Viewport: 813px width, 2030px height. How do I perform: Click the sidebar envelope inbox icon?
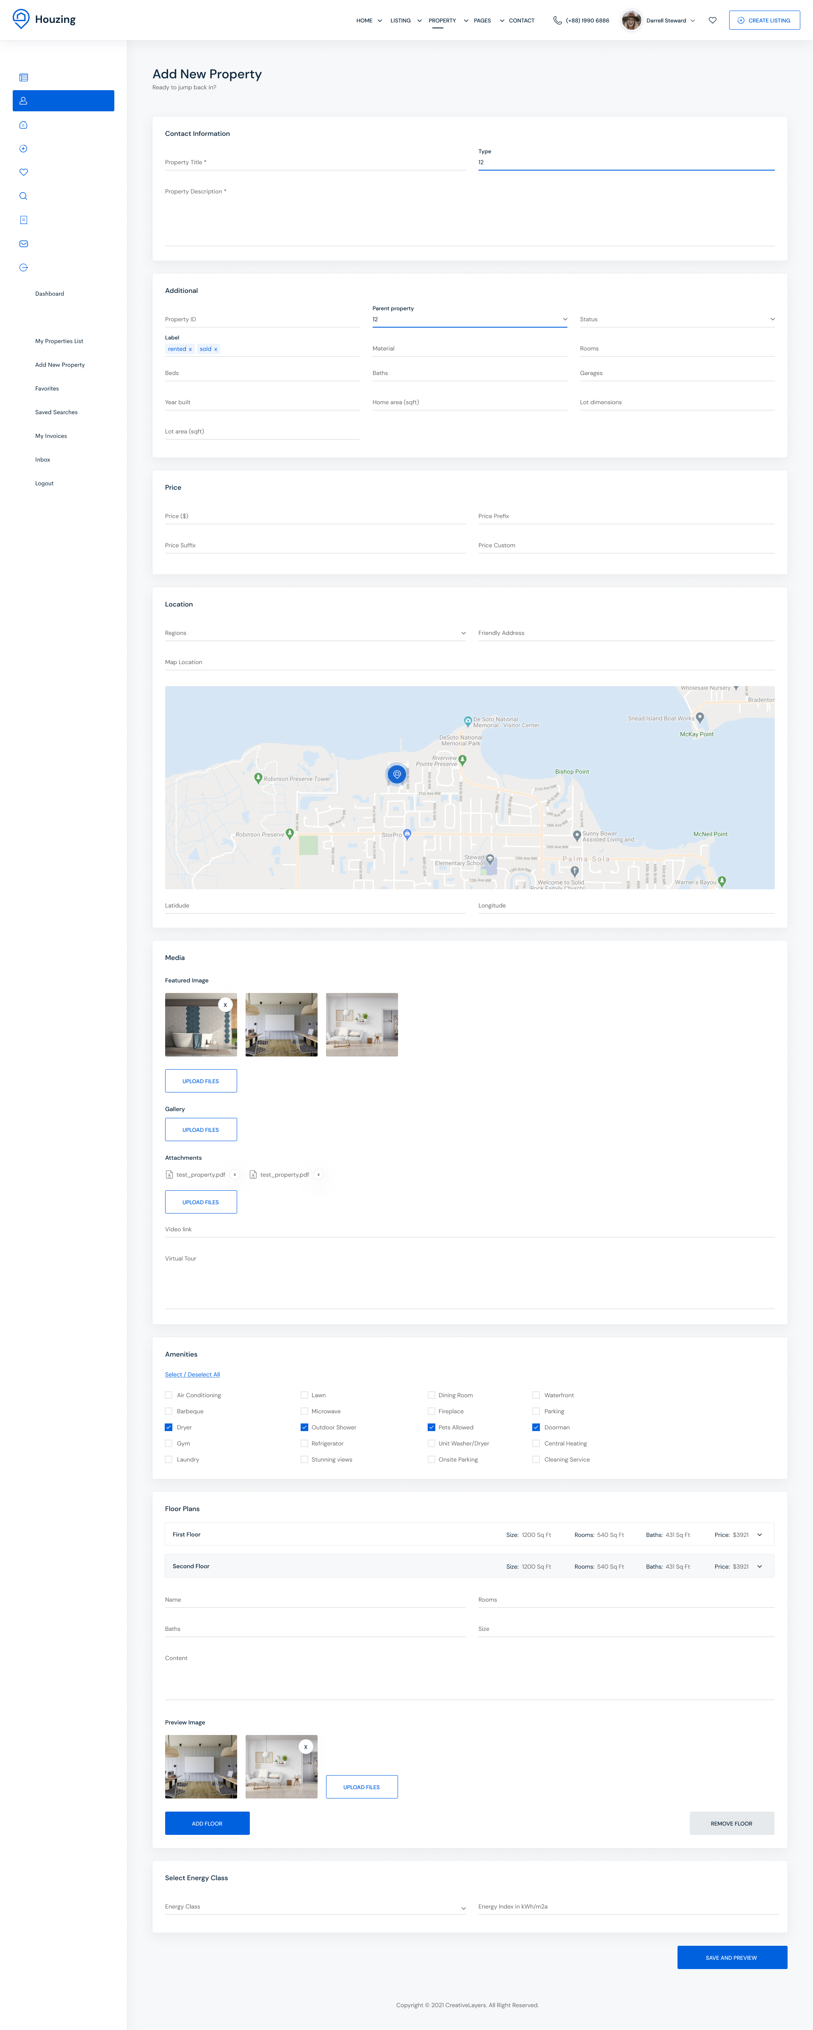pos(24,243)
